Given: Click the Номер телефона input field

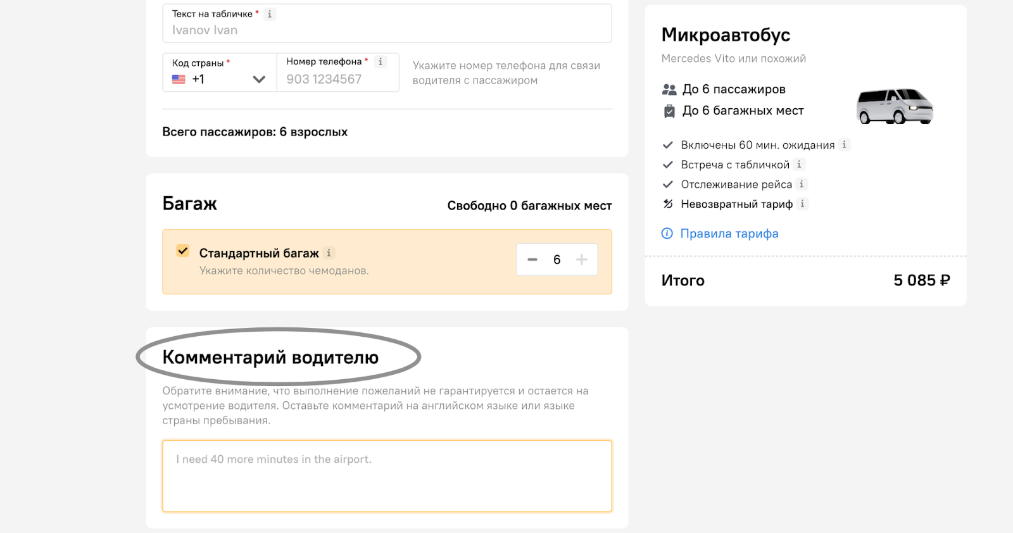Looking at the screenshot, I should click(x=338, y=72).
